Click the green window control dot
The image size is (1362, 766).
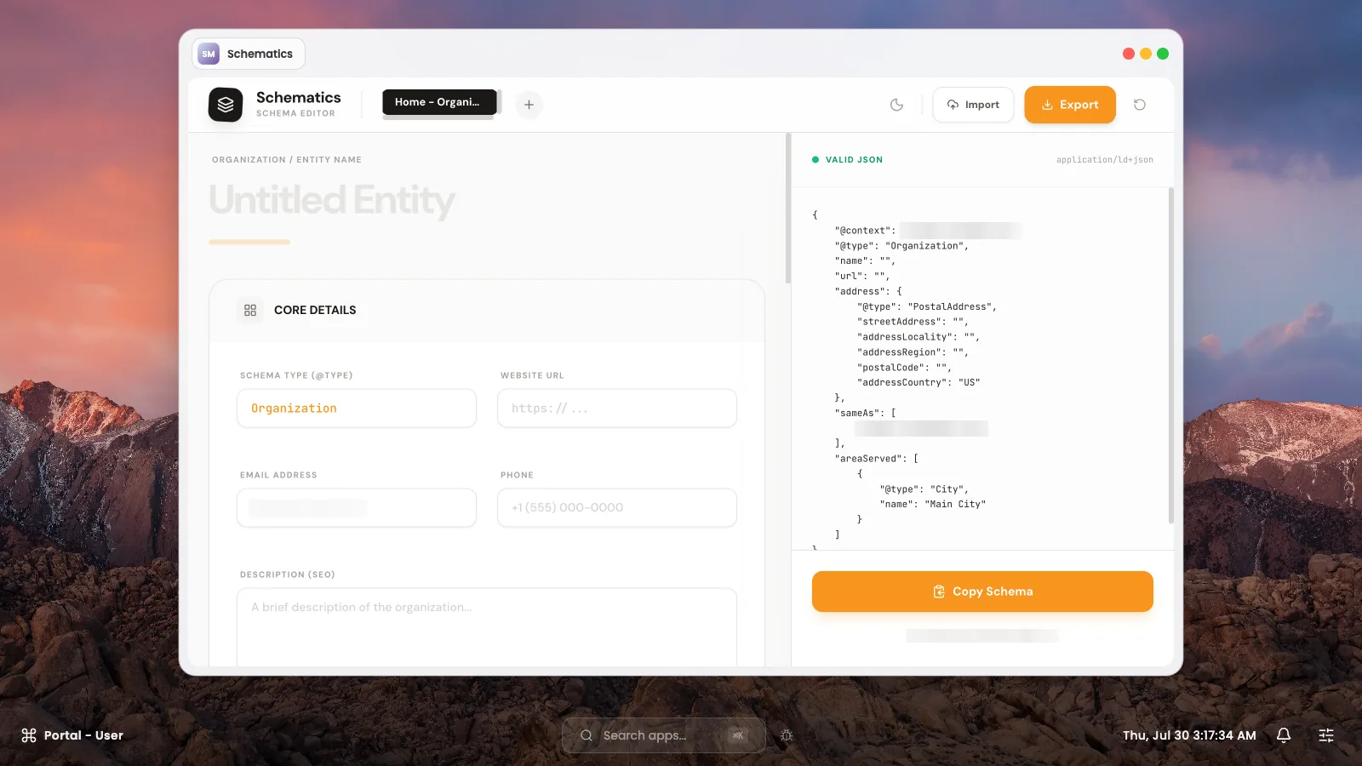pos(1163,54)
